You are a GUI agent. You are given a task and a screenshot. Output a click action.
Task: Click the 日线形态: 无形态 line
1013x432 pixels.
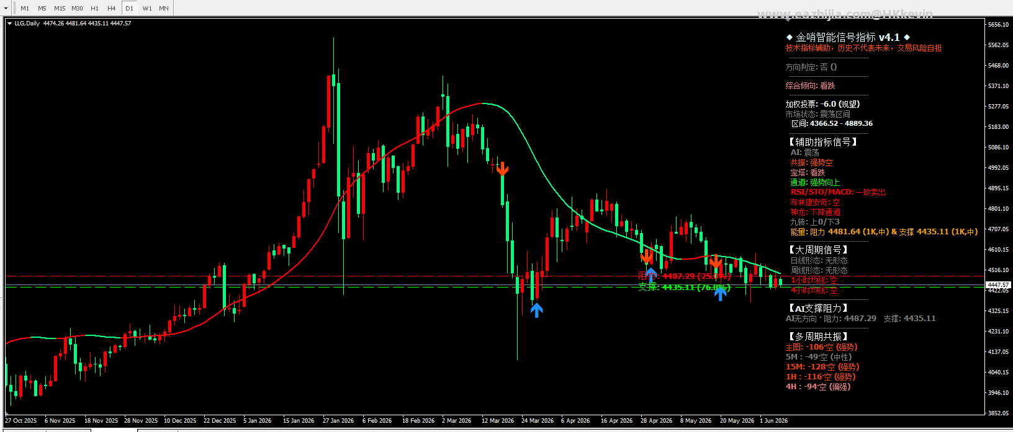819,261
